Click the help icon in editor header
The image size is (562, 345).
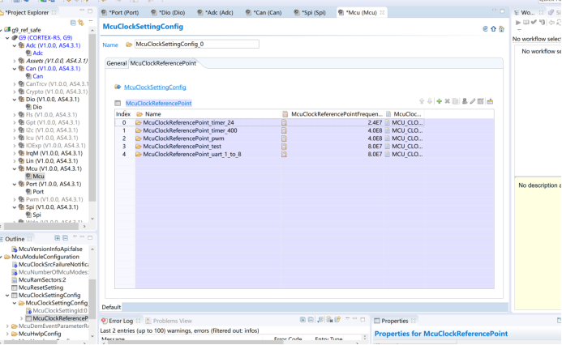[485, 29]
